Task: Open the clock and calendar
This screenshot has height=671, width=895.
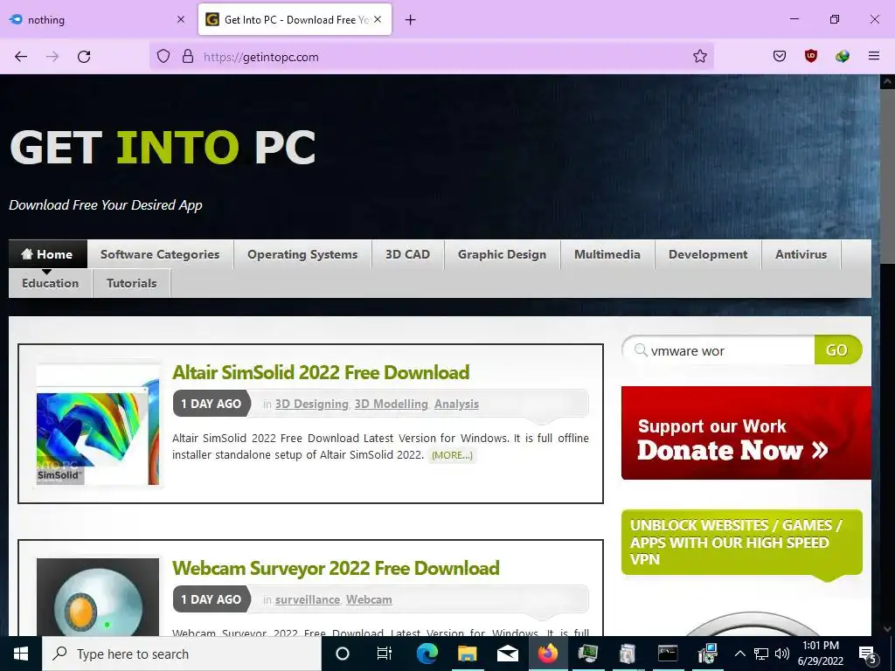Action: point(820,654)
